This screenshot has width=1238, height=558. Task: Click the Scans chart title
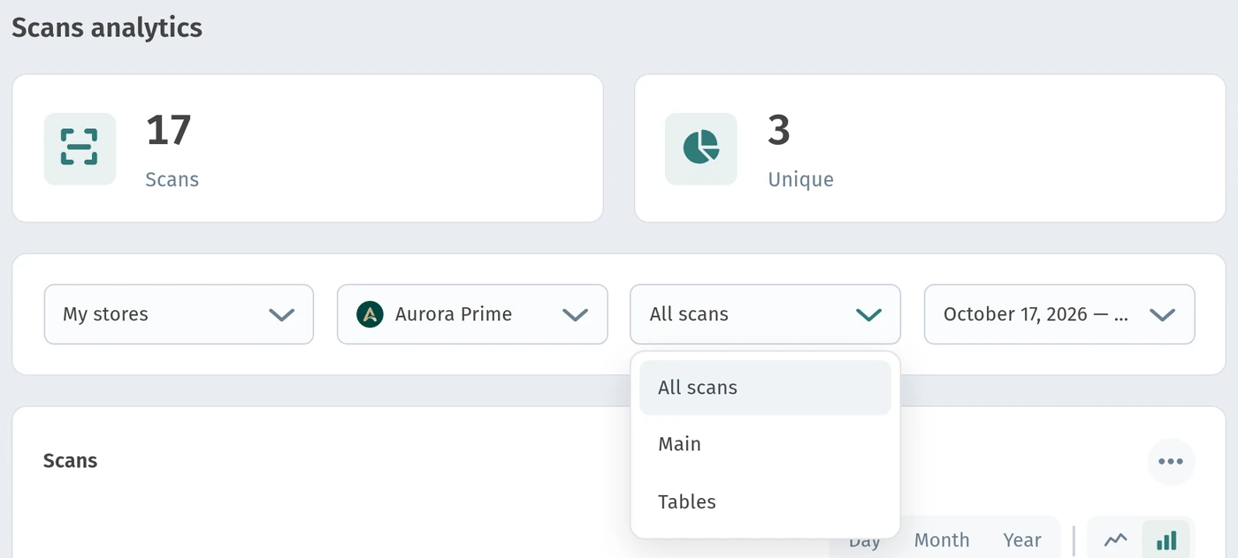(70, 461)
